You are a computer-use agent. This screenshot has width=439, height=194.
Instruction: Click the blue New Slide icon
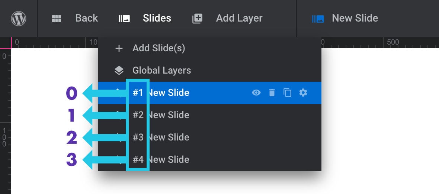(318, 19)
